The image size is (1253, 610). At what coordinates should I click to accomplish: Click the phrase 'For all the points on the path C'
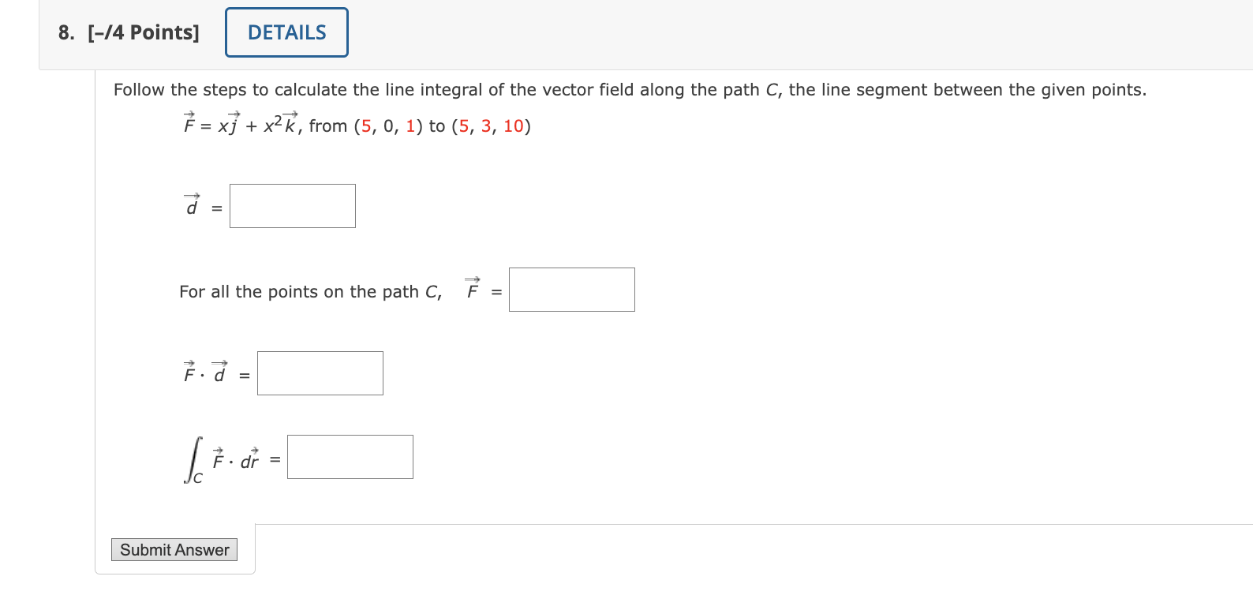(310, 291)
